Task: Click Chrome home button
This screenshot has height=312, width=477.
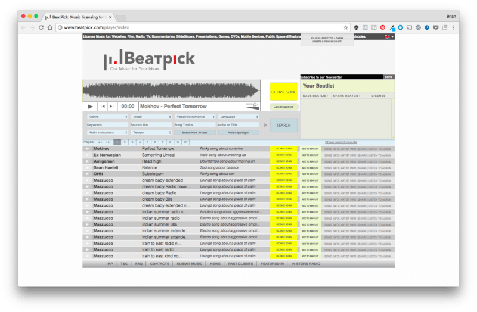Action: pos(50,27)
